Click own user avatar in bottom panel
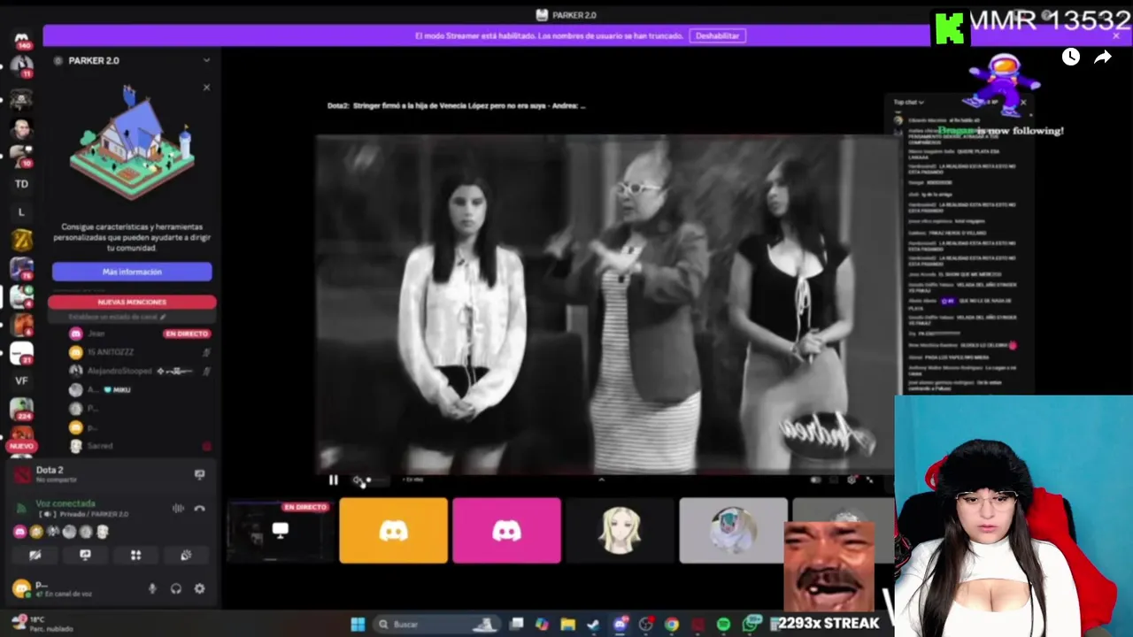This screenshot has width=1133, height=637. (x=21, y=587)
